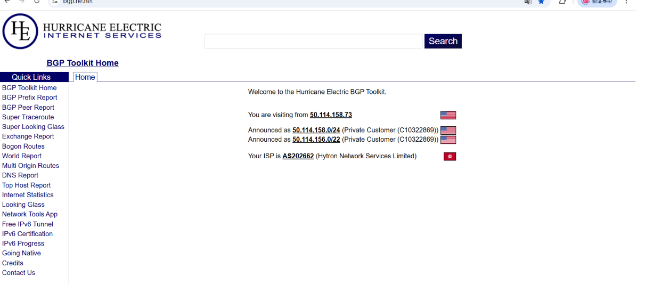
Task: Click the US flag next to 50.114.158.0/24 row
Action: click(448, 131)
